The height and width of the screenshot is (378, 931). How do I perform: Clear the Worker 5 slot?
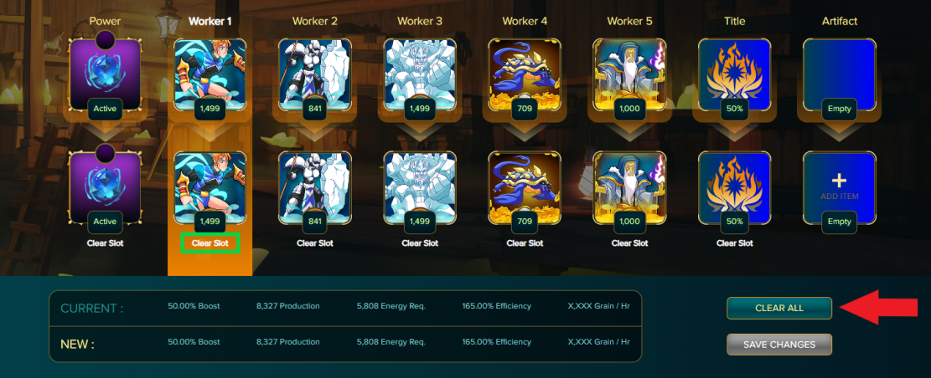click(629, 243)
